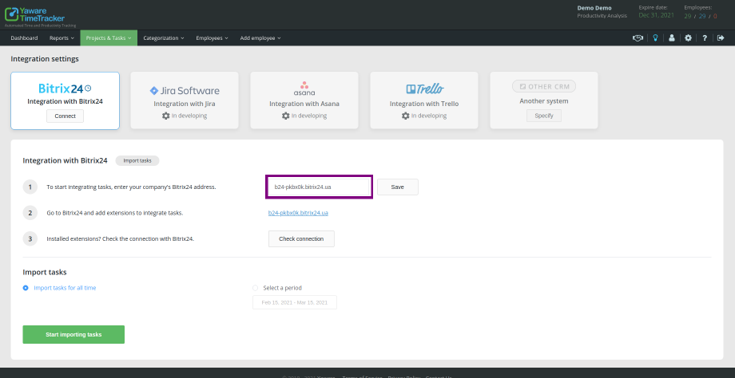Click the Asana logo
Image resolution: width=735 pixels, height=378 pixels.
[304, 89]
